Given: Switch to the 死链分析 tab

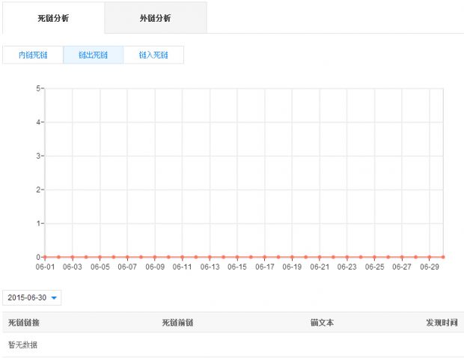Looking at the screenshot, I should pyautogui.click(x=52, y=18).
